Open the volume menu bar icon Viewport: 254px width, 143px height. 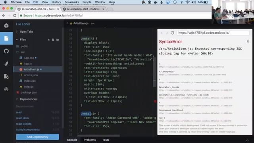[x=194, y=2]
